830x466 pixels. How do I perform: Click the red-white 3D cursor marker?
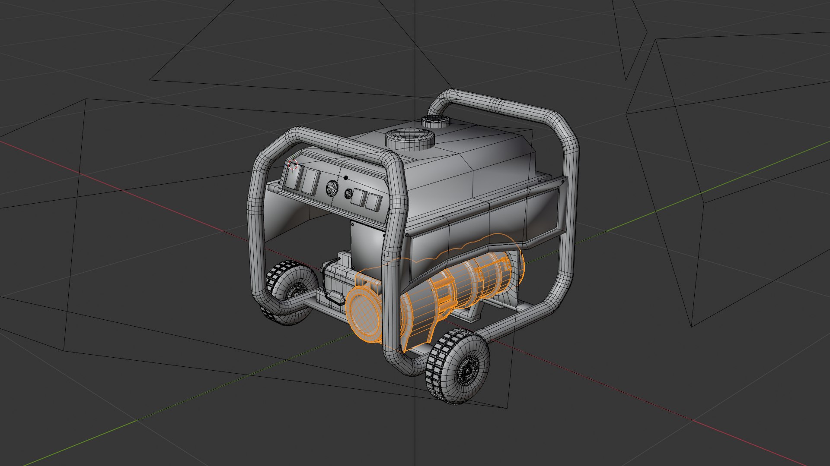click(x=293, y=164)
